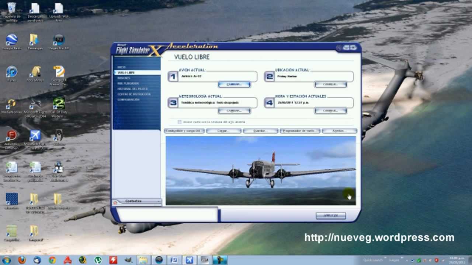Open Windows Start button
The width and height of the screenshot is (472, 265).
click(6, 260)
